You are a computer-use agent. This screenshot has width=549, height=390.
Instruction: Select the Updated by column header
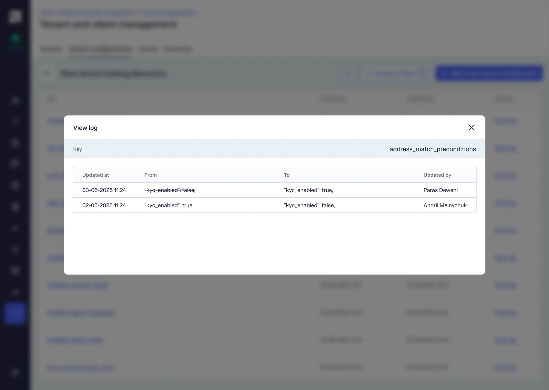click(437, 175)
